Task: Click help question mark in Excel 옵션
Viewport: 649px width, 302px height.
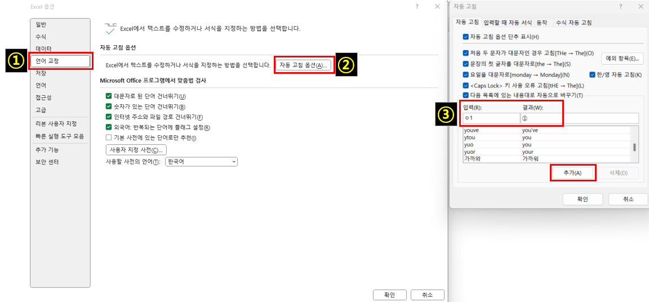Action: [x=417, y=7]
